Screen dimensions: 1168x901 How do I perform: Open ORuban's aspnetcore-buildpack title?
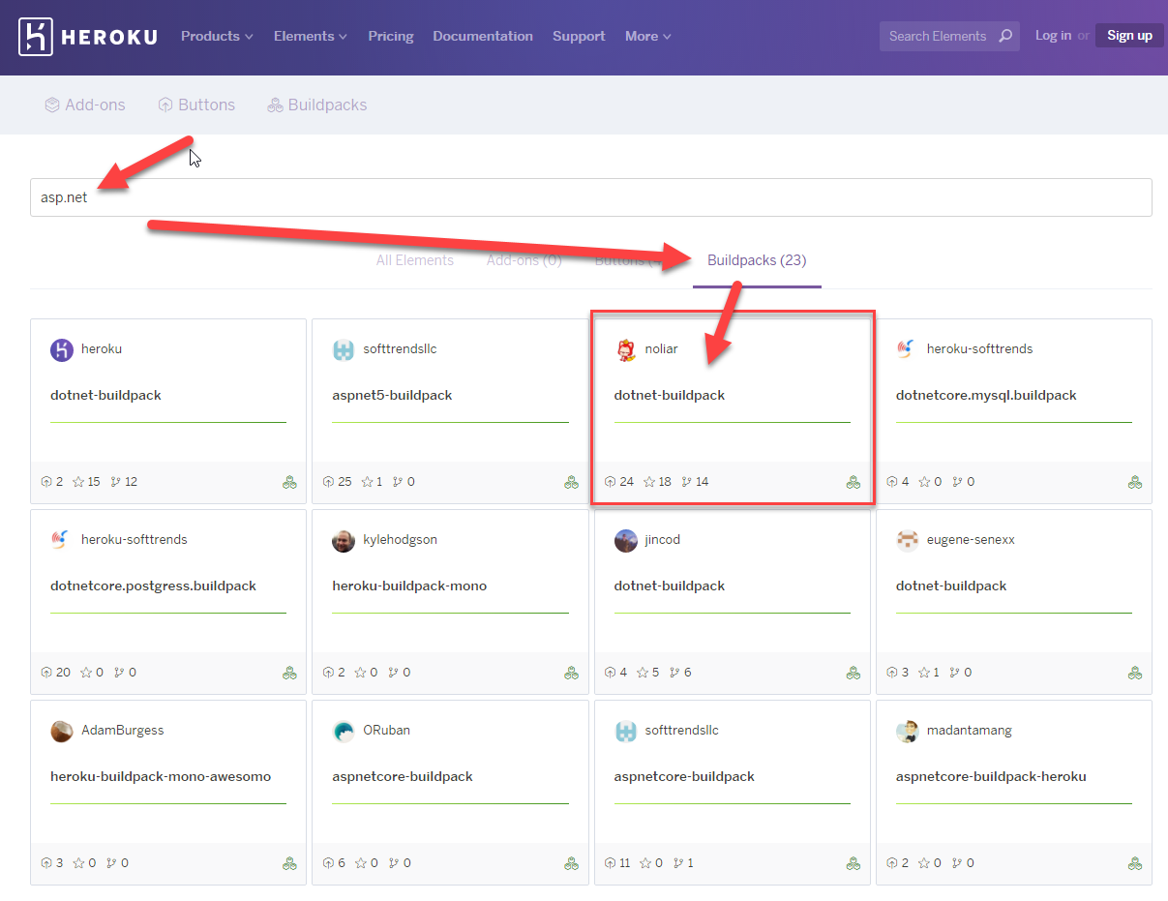pyautogui.click(x=403, y=776)
